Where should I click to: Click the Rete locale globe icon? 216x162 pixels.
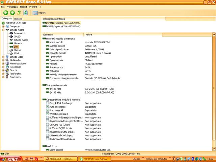coord(7,67)
